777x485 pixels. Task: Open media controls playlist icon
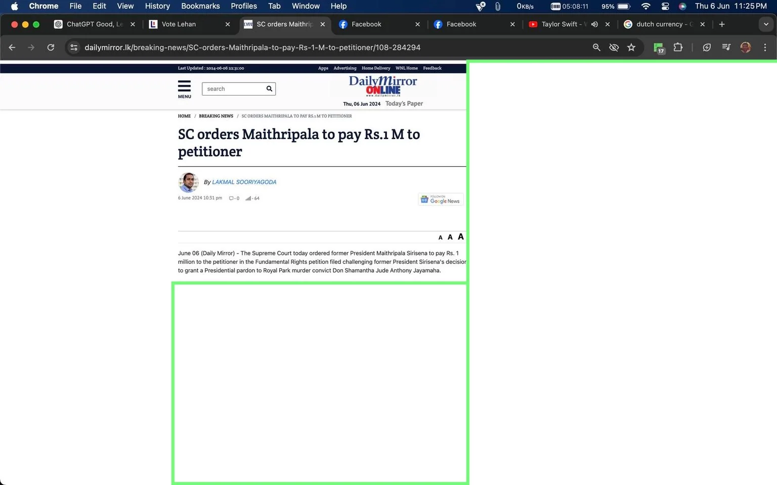[726, 47]
